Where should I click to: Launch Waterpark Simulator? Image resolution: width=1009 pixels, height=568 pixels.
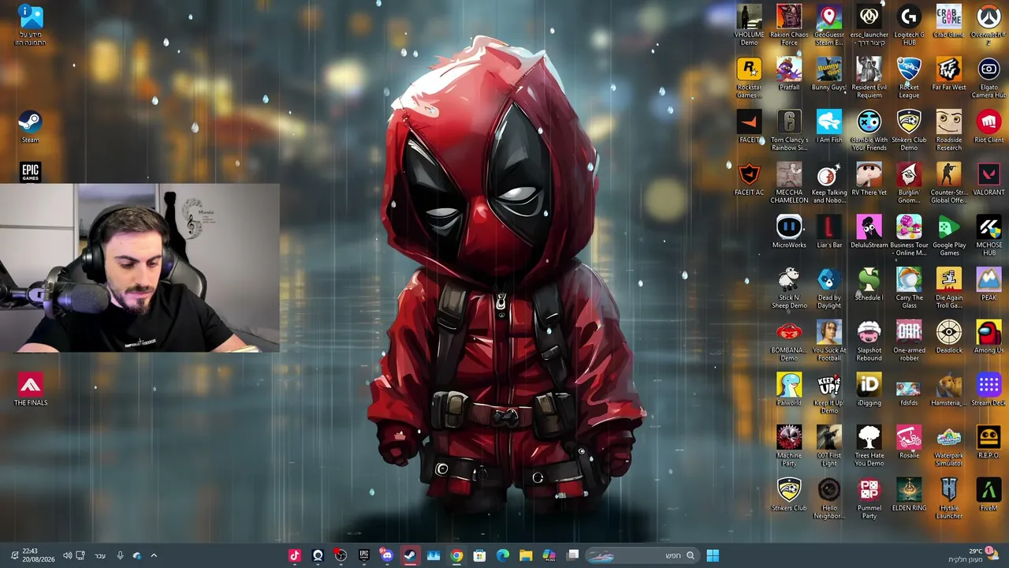coord(948,446)
